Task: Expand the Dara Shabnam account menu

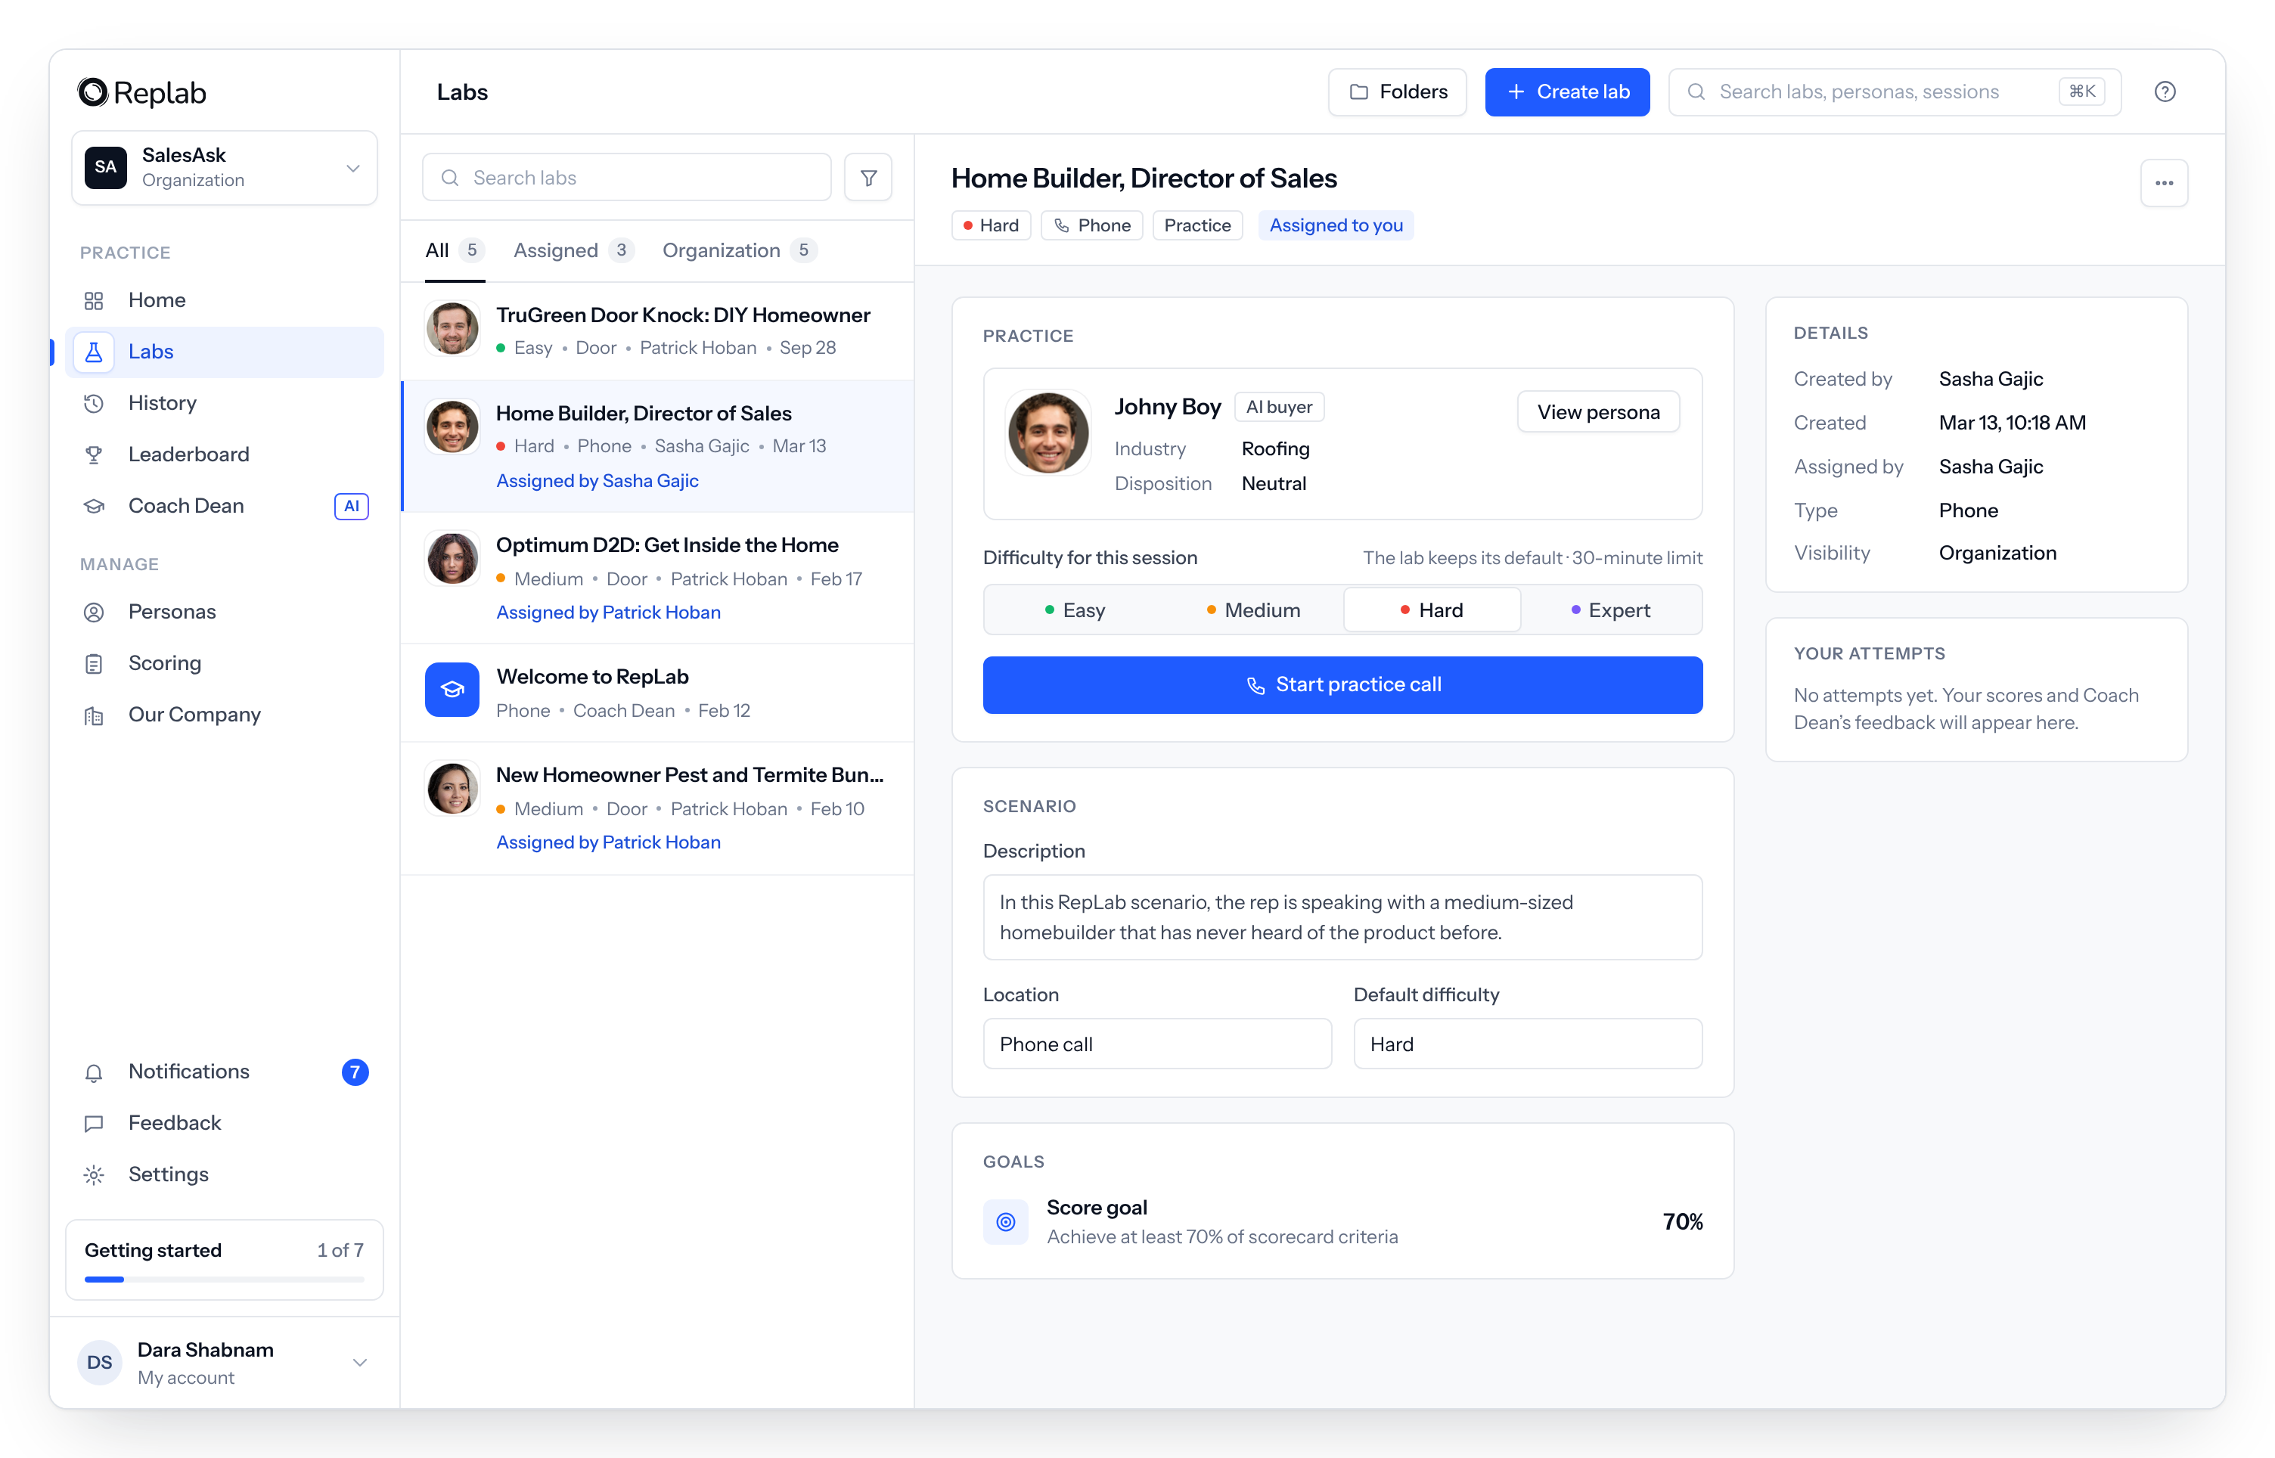Action: coord(225,1363)
